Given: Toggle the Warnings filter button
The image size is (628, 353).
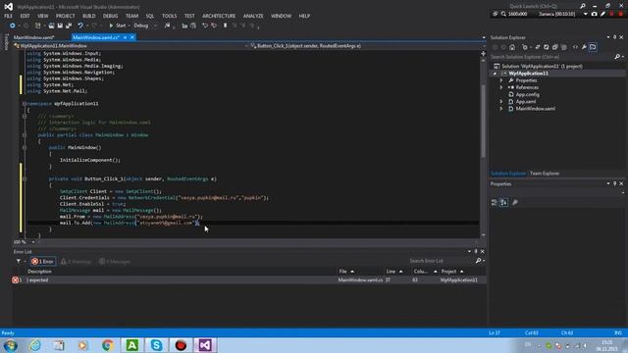Looking at the screenshot, I should (77, 262).
